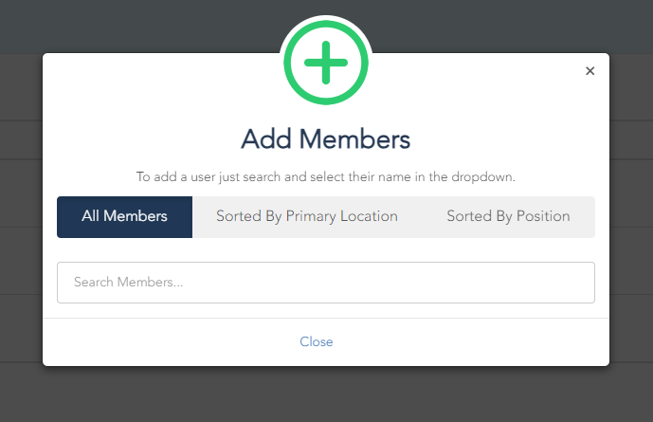653x422 pixels.
Task: Switch to Sorted By Primary Location tab
Action: (x=307, y=217)
